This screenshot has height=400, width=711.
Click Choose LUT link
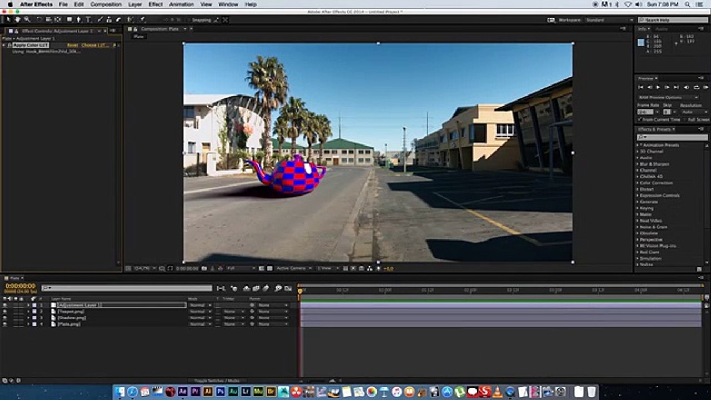95,45
